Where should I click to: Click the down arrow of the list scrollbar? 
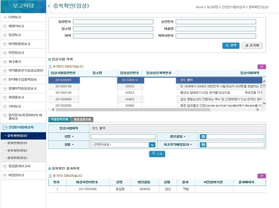pos(264,103)
